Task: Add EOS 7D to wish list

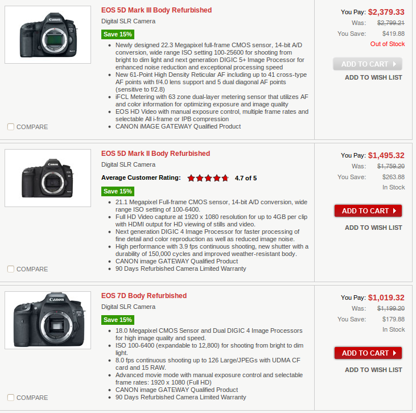Action: [373, 370]
